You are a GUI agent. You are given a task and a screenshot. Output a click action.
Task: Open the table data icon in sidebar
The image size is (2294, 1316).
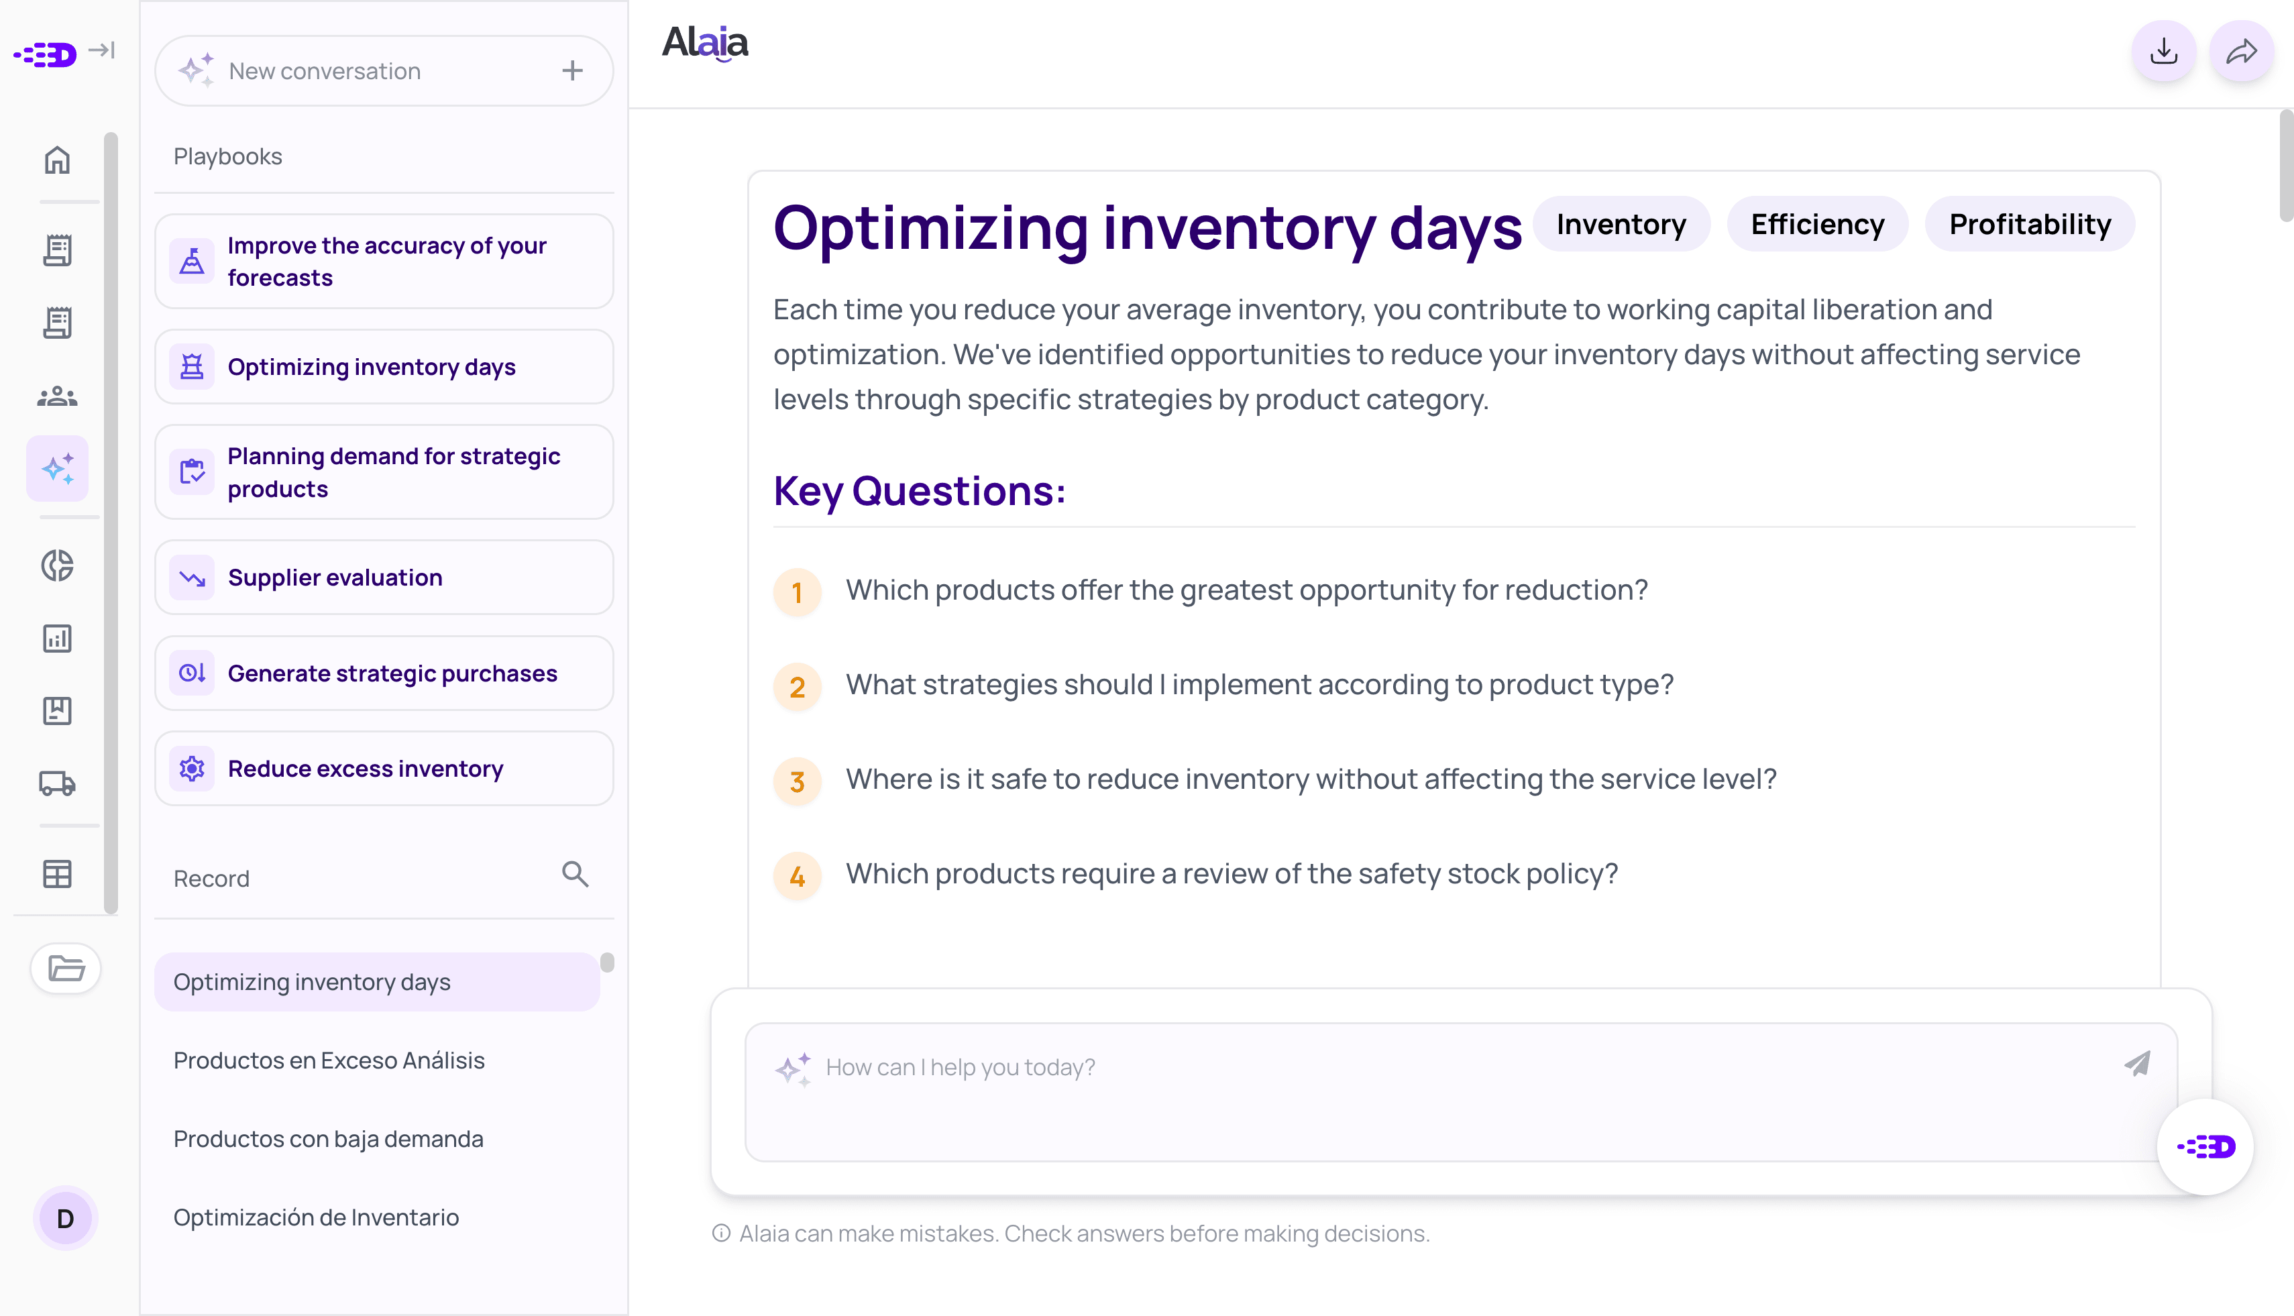[57, 873]
